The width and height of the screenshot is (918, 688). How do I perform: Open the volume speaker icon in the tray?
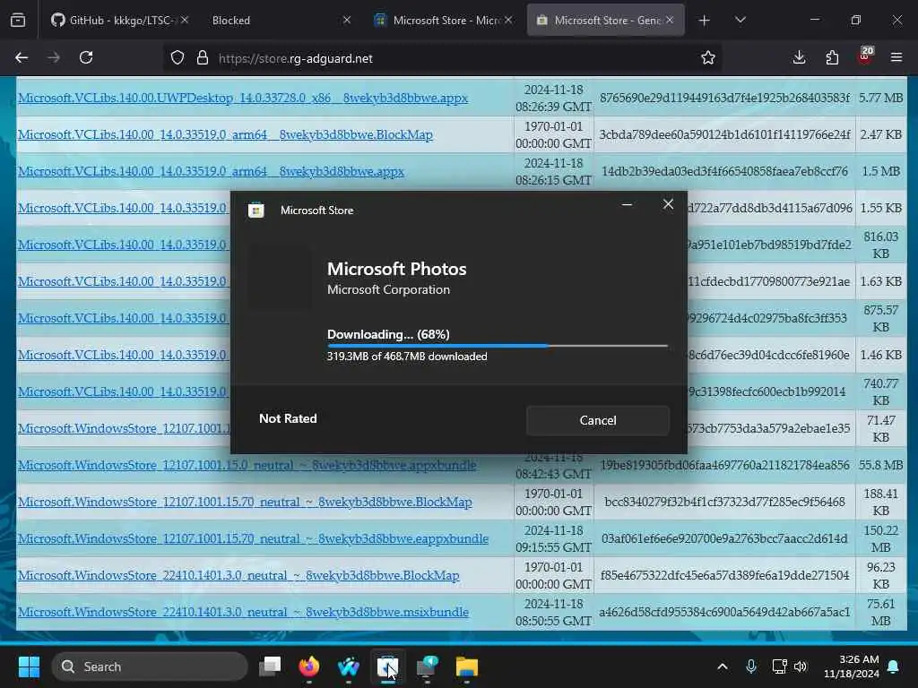801,666
